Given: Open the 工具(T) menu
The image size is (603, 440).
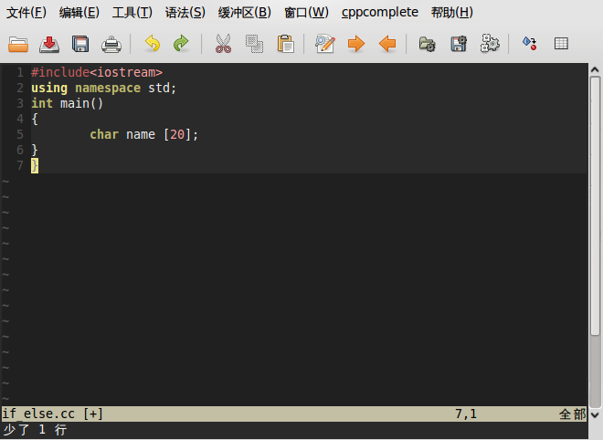Looking at the screenshot, I should point(132,12).
